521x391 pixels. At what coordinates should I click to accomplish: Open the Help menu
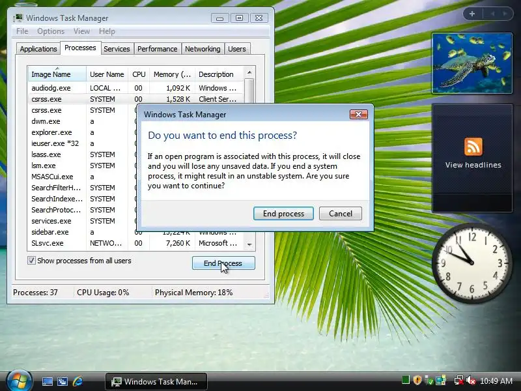pos(107,31)
